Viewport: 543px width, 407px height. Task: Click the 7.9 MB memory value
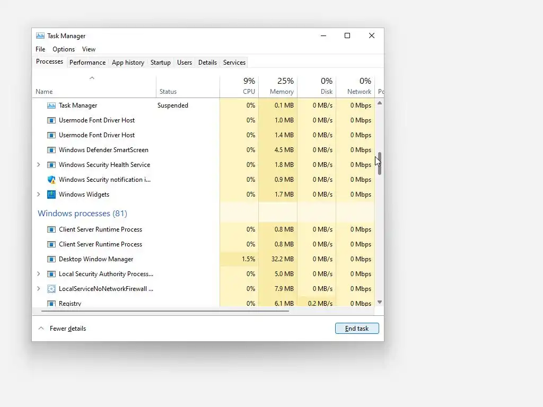pyautogui.click(x=284, y=289)
